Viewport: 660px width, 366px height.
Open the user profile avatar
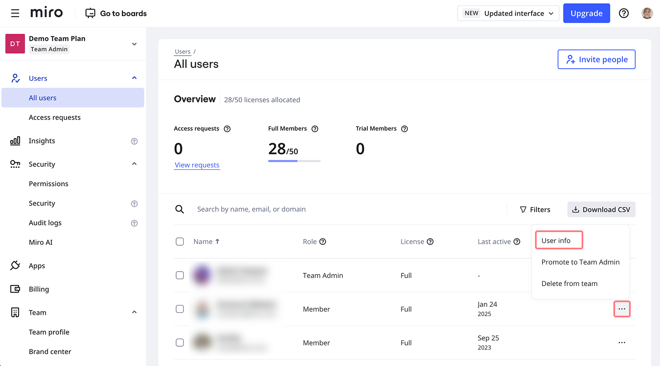pos(647,13)
